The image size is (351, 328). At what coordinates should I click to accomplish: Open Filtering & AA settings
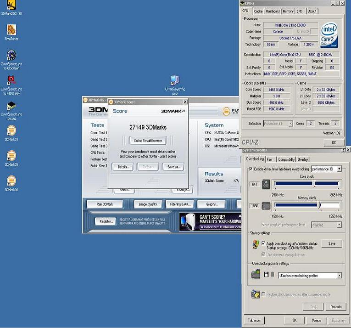click(x=180, y=204)
